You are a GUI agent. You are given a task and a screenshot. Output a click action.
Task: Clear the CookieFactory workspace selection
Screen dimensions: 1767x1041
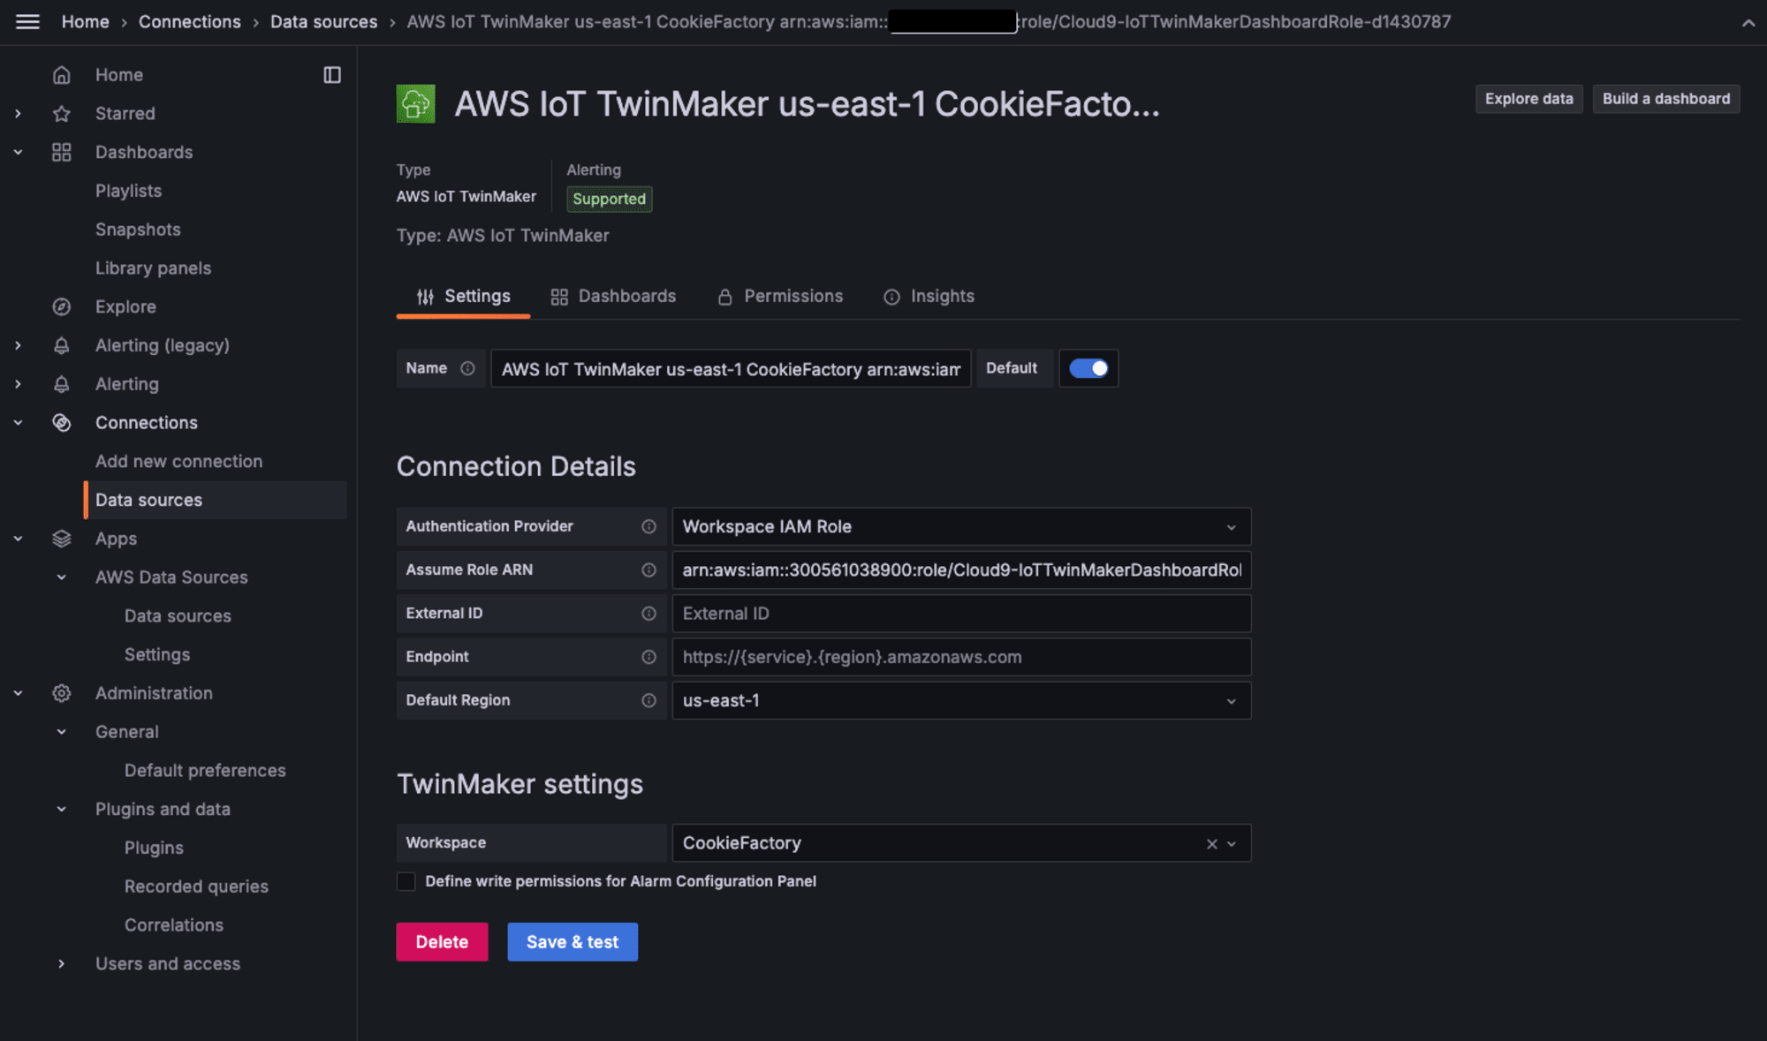pyautogui.click(x=1212, y=844)
